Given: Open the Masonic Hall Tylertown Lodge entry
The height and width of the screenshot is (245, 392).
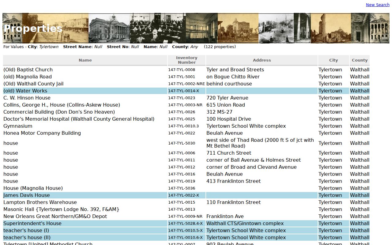Looking at the screenshot, I should click(x=61, y=209).
